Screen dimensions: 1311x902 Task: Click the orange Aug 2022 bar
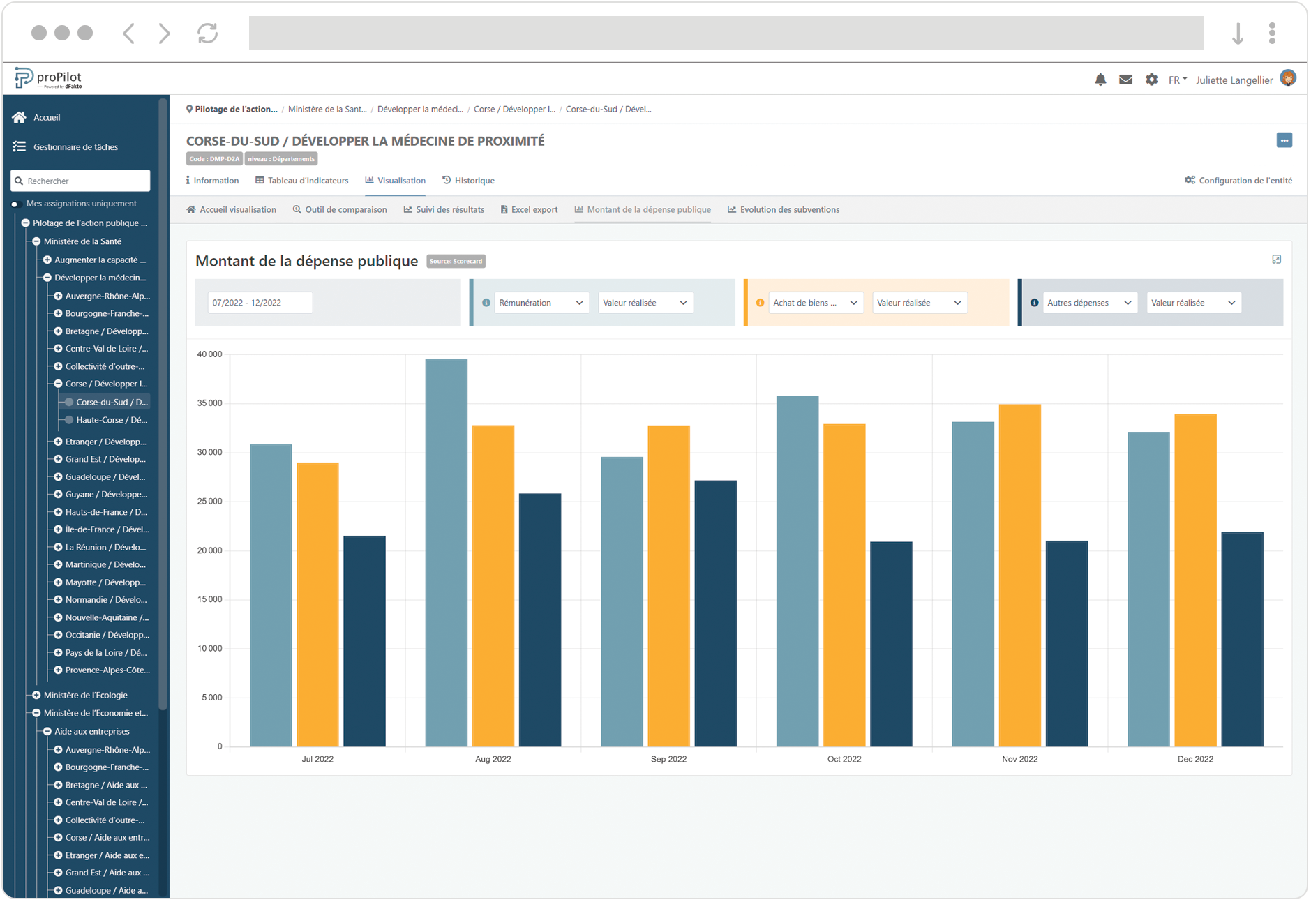493,586
